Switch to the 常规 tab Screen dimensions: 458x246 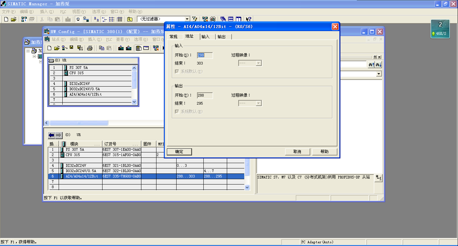click(174, 37)
